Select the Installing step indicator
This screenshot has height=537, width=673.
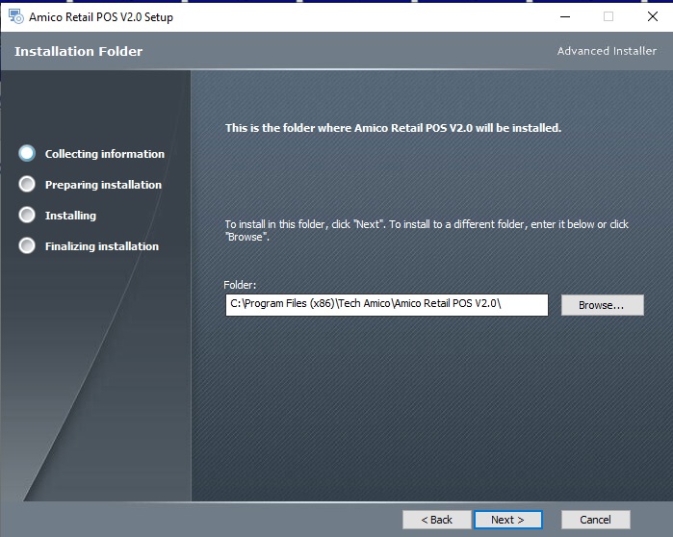click(27, 215)
